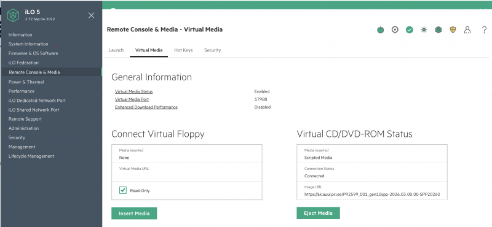The width and height of the screenshot is (492, 227).
Task: Click the UID indicator target icon
Action: coord(395,30)
